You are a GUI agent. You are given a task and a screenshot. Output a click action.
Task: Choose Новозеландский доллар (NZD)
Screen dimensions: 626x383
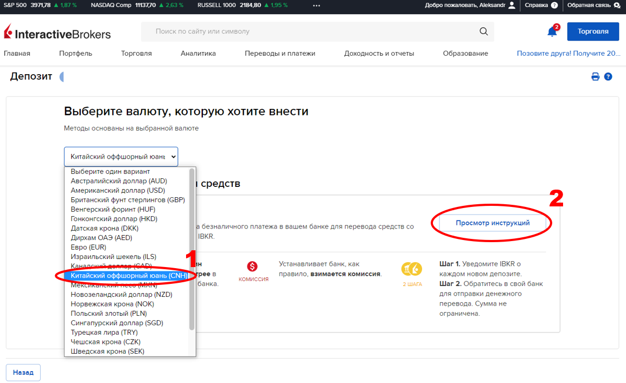pos(122,295)
